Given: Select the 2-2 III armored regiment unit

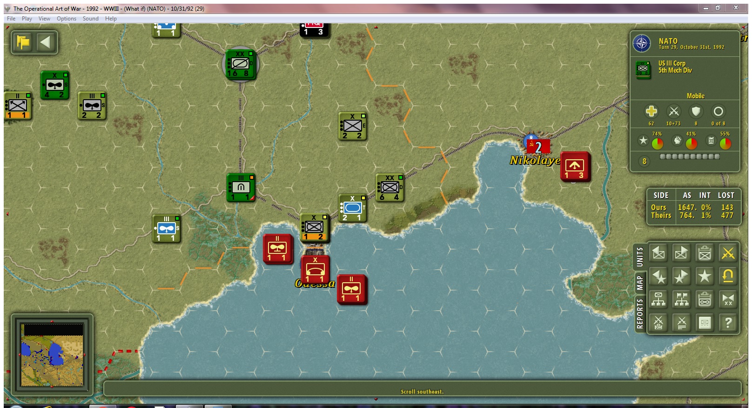Looking at the screenshot, I should click(92, 106).
